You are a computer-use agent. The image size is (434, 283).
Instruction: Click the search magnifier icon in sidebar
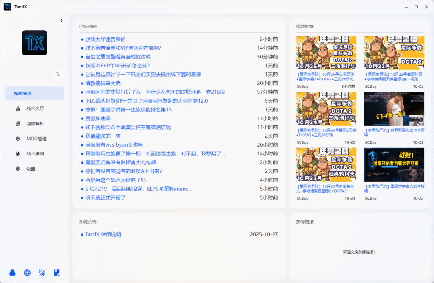[57, 74]
